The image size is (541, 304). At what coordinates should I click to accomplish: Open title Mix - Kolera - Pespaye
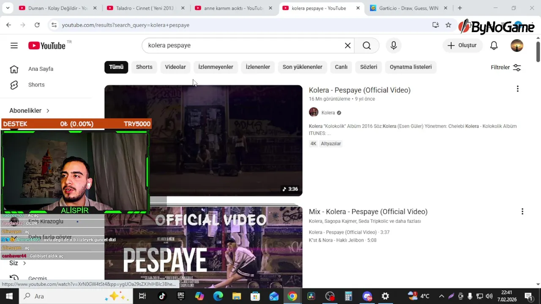pyautogui.click(x=368, y=212)
